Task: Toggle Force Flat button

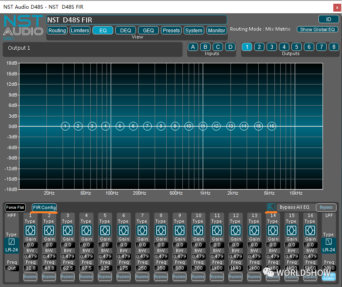Action: [x=15, y=207]
